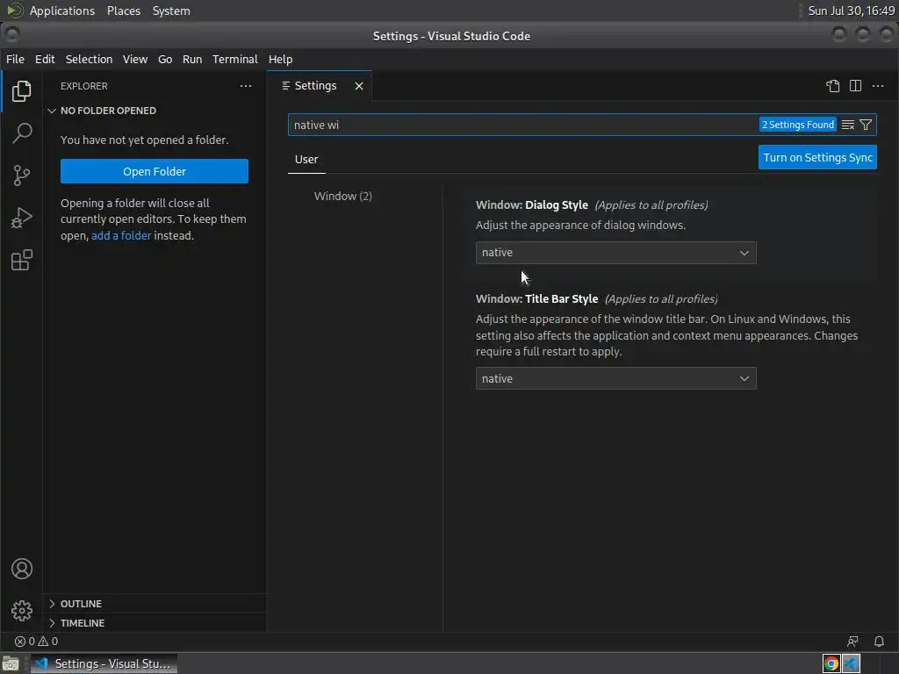
Task: Open the Extensions view
Action: (x=22, y=260)
